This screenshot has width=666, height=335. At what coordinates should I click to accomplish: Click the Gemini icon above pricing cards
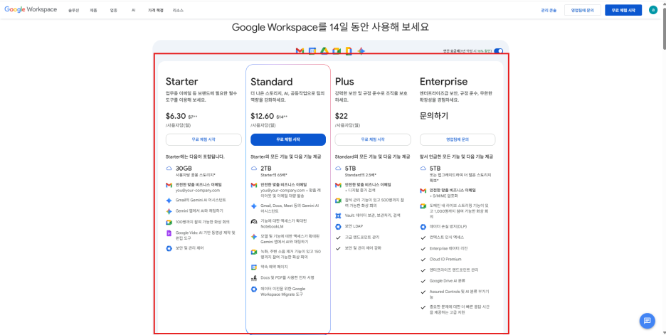(x=361, y=51)
